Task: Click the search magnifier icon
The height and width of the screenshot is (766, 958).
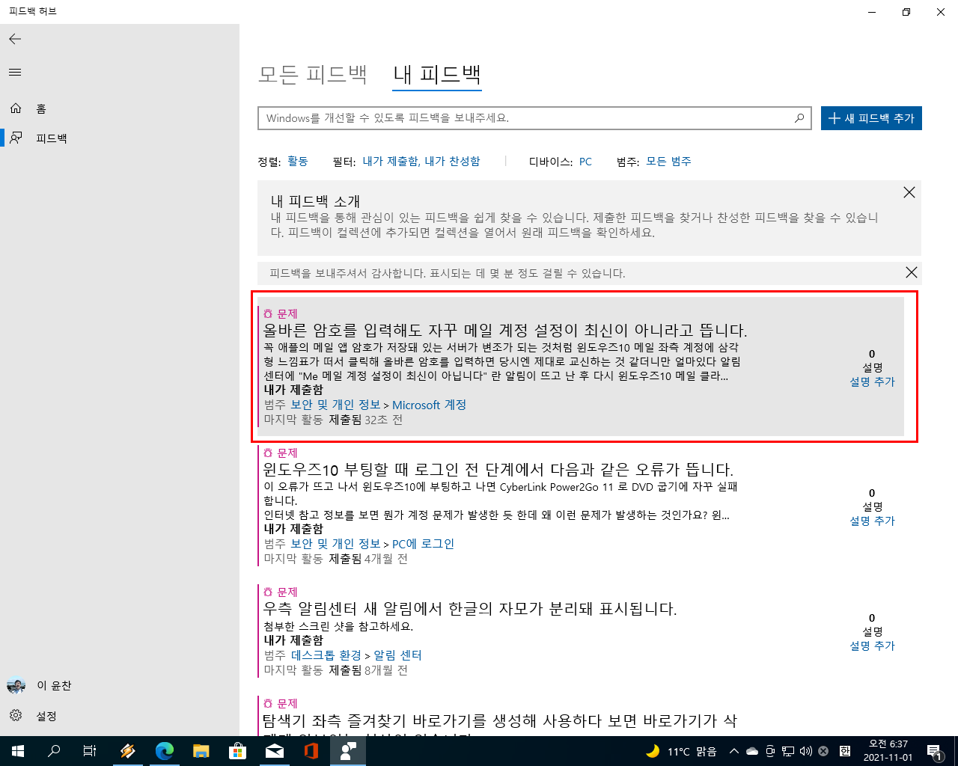Action: (799, 118)
